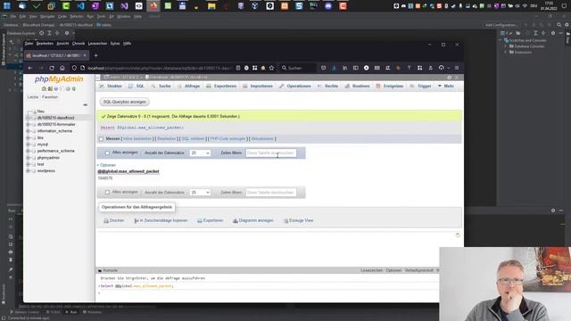Select the db1089215-dasoftood database

coord(55,118)
